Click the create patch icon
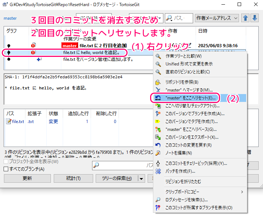This screenshot has height=216, width=263. point(158,171)
